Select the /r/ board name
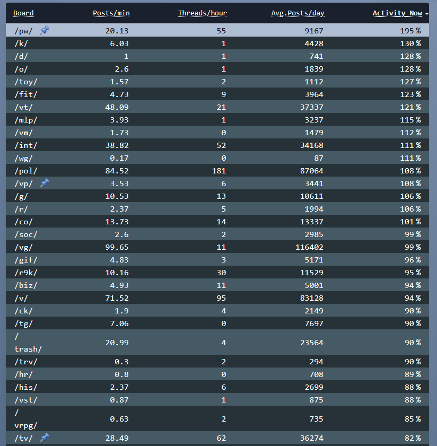Screen dimensions: 437x446 pos(21,209)
